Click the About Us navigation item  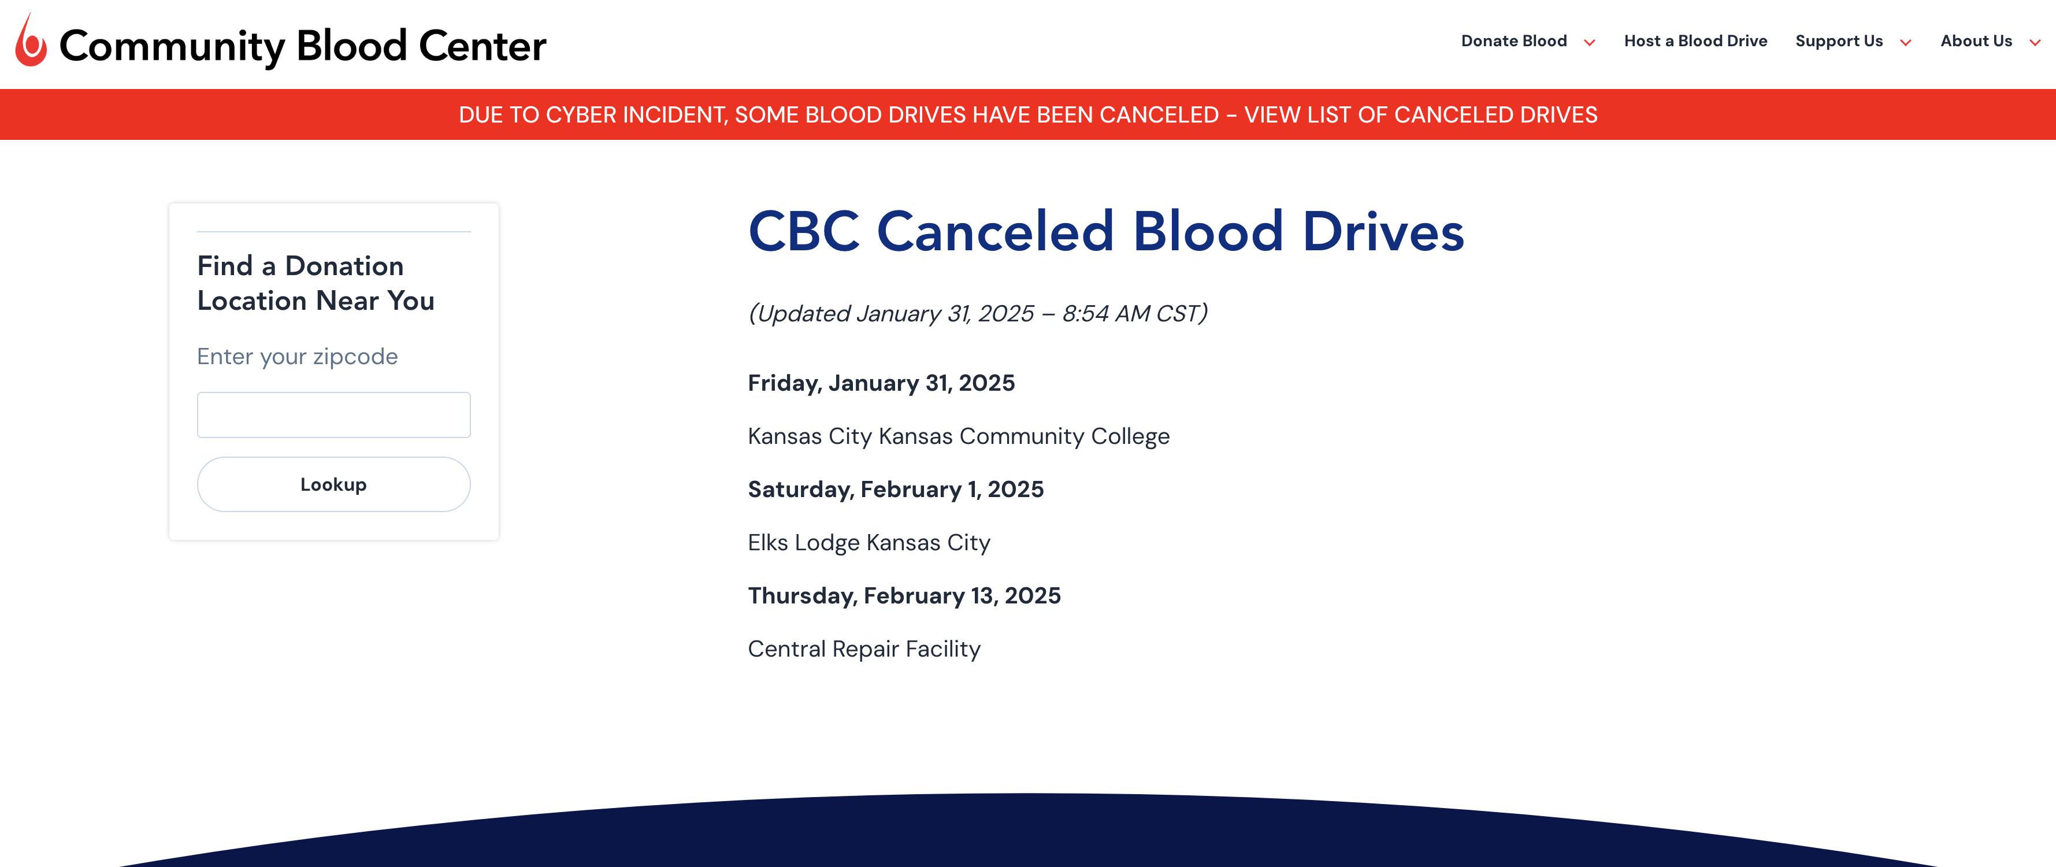coord(1976,40)
